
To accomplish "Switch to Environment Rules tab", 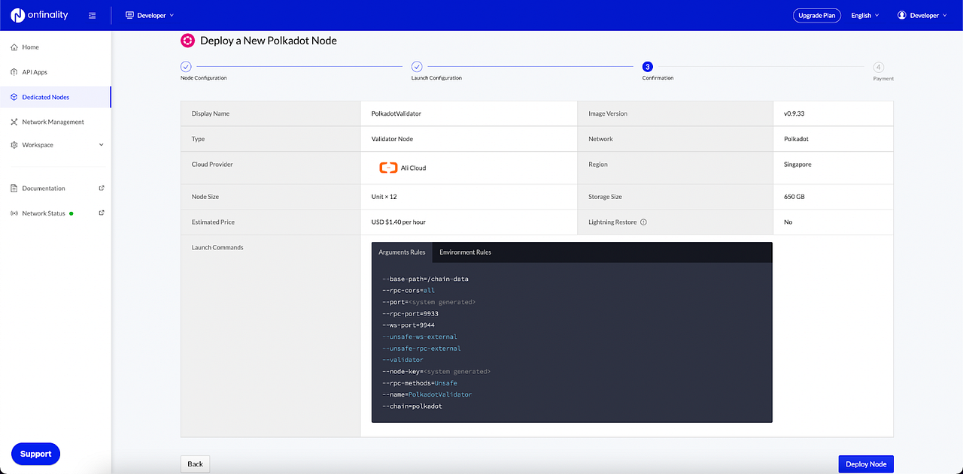I will click(x=465, y=252).
